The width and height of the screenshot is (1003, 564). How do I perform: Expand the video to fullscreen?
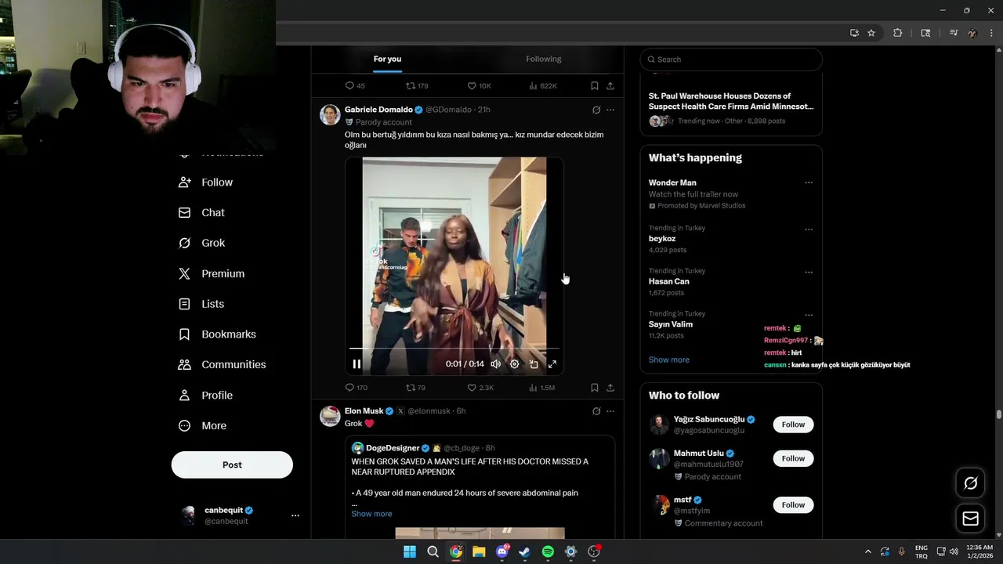point(552,364)
